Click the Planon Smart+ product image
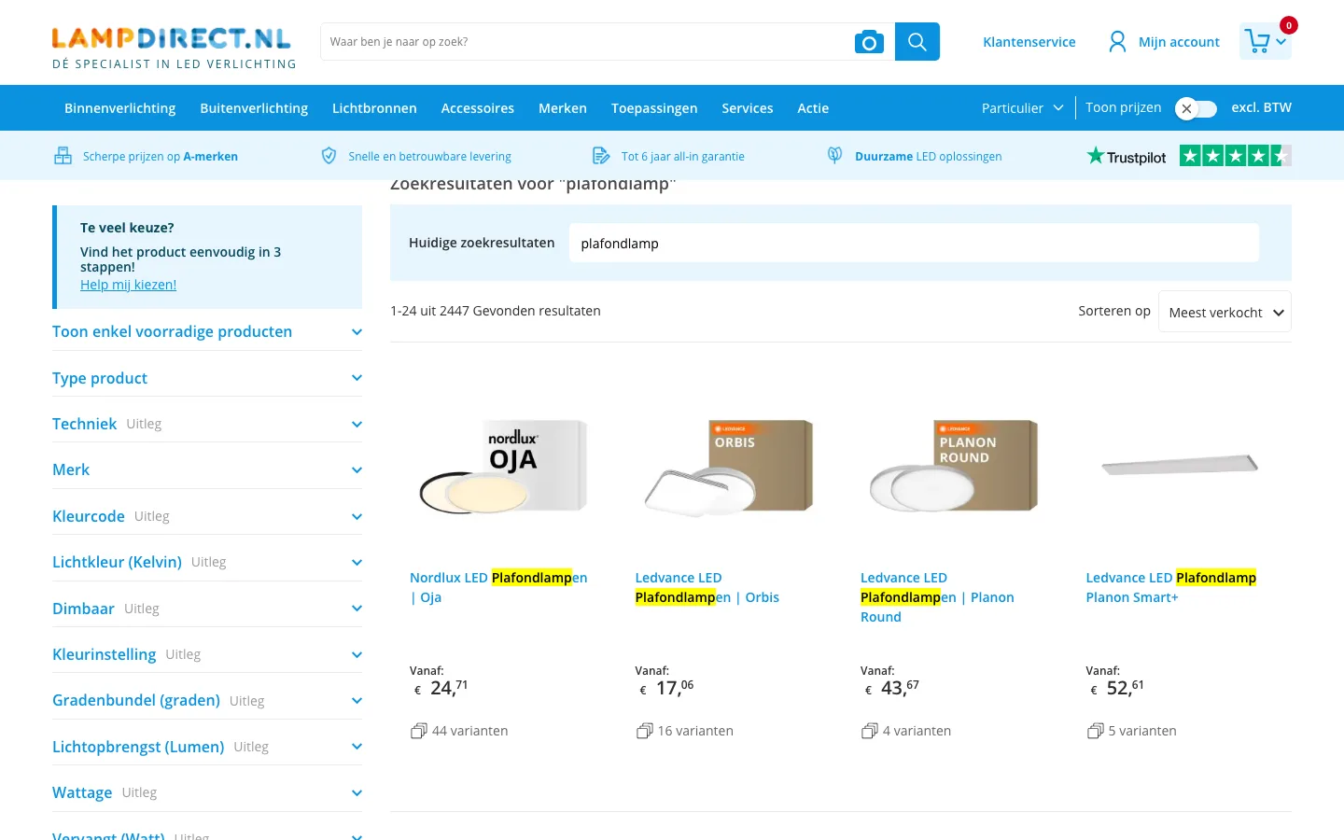The width and height of the screenshot is (1344, 840). [x=1180, y=465]
